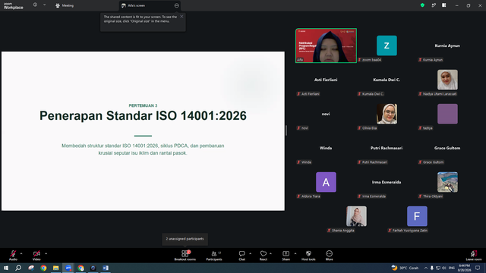Image resolution: width=486 pixels, height=273 pixels.
Task: Open Microsoft Word from the taskbar
Action: click(x=106, y=268)
